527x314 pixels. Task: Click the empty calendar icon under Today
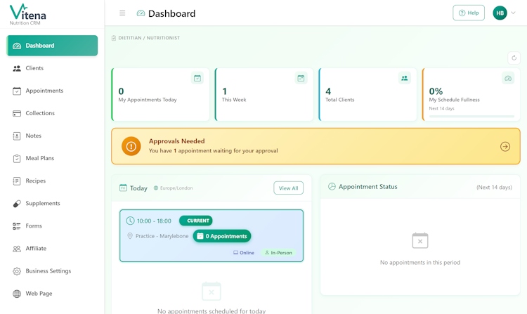click(x=212, y=291)
